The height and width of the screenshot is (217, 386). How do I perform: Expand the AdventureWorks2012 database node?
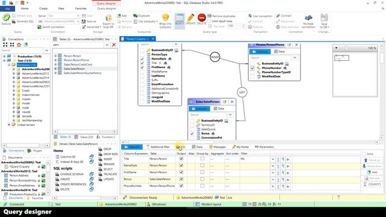click(14, 74)
